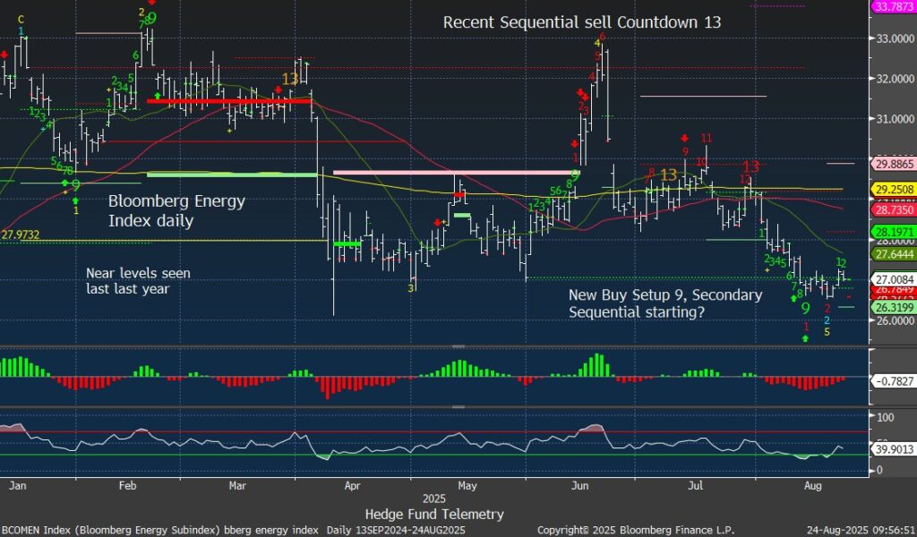917x537 pixels.
Task: Click the thick red horizontal line spanning February–March
Action: click(x=229, y=101)
